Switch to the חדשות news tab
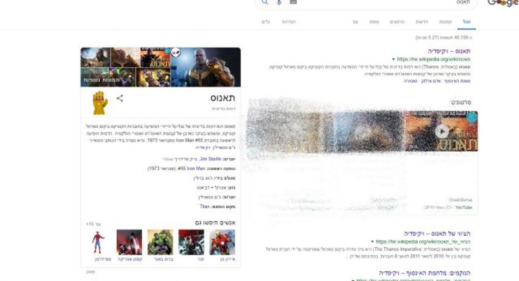The width and height of the screenshot is (519, 281). click(x=422, y=22)
